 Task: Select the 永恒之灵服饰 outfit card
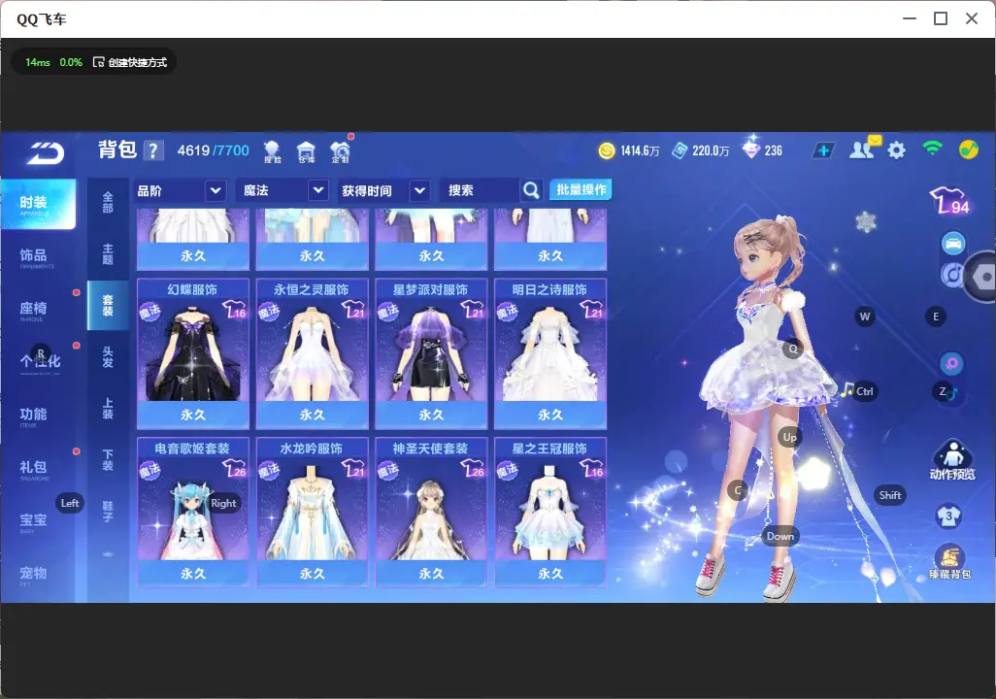(x=312, y=353)
